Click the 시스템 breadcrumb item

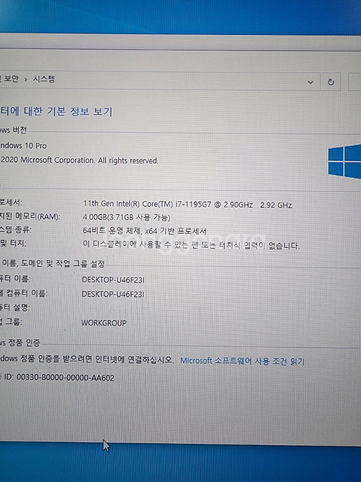pos(44,80)
